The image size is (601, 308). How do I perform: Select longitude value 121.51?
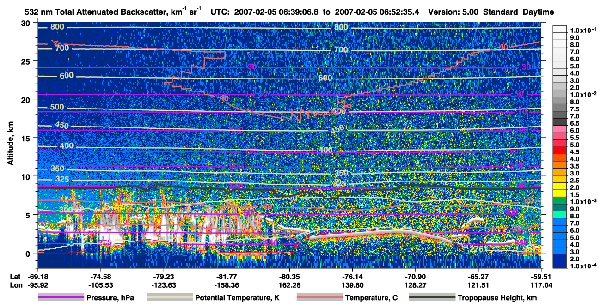pyautogui.click(x=478, y=285)
